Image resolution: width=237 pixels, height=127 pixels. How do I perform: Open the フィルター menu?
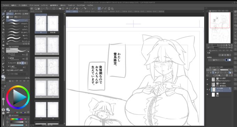[x=71, y=5]
